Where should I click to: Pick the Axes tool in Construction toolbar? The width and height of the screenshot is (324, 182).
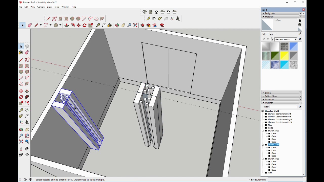coord(172,19)
